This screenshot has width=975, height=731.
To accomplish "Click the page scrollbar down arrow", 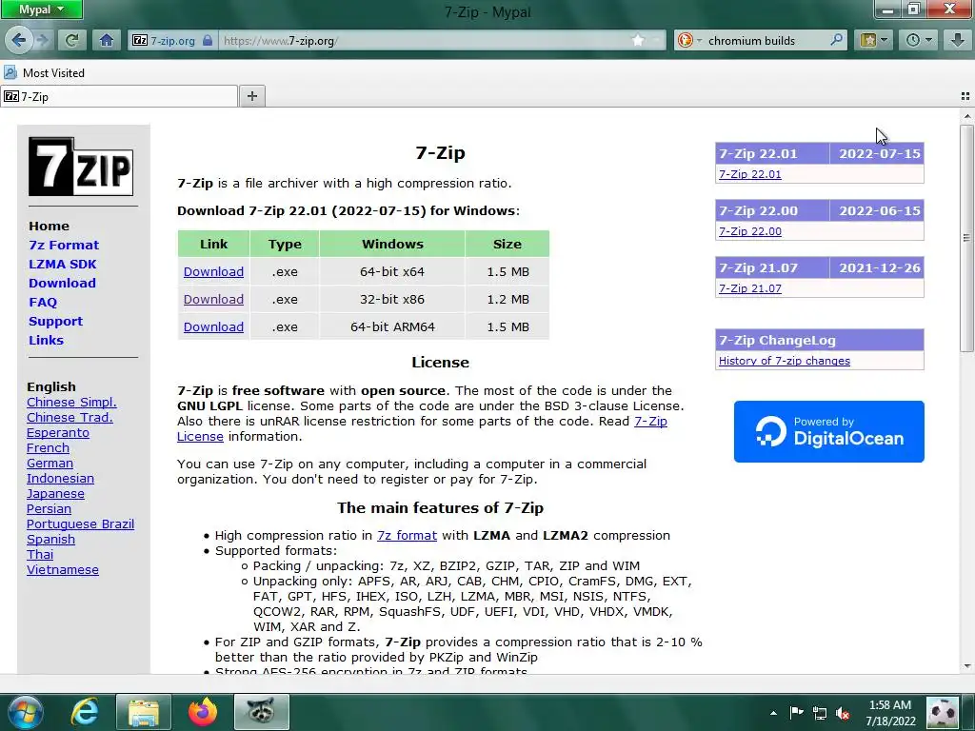I will (x=967, y=666).
